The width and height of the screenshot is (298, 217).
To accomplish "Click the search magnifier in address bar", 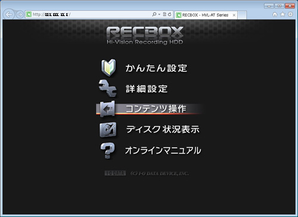I will [154, 14].
